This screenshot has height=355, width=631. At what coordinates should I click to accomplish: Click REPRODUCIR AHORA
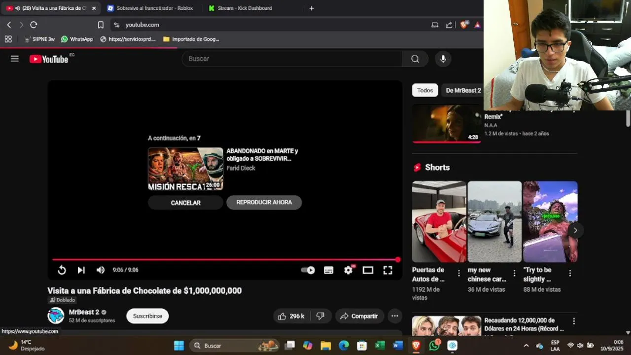tap(264, 202)
